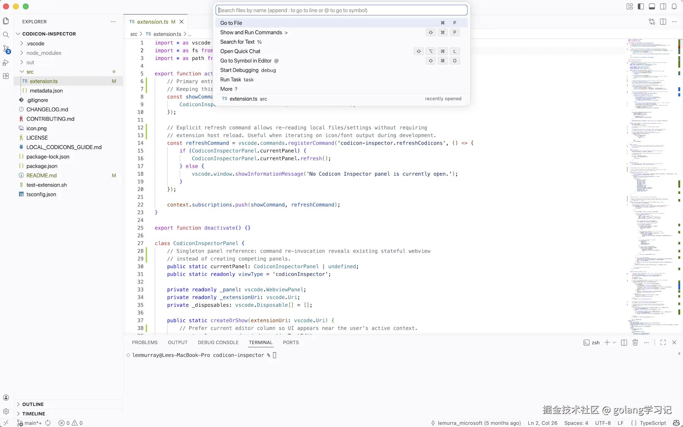683x427 pixels.
Task: Add a new terminal with plus icon
Action: pos(607,342)
